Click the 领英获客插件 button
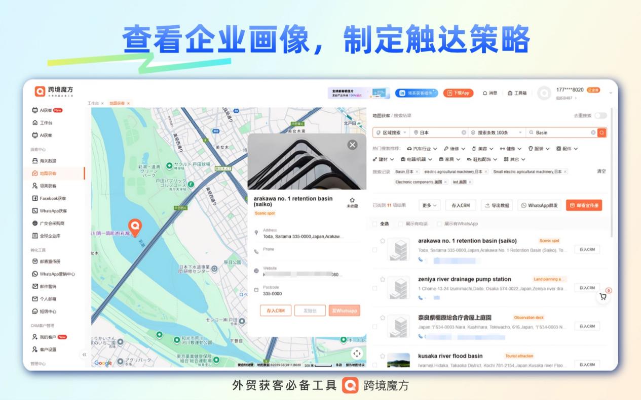This screenshot has width=641, height=400. pyautogui.click(x=417, y=93)
